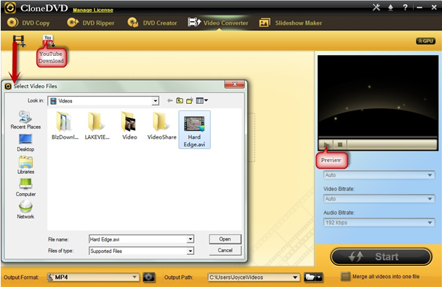This screenshot has width=442, height=287.
Task: Open the Output Format MP4 dropdown
Action: 93,277
